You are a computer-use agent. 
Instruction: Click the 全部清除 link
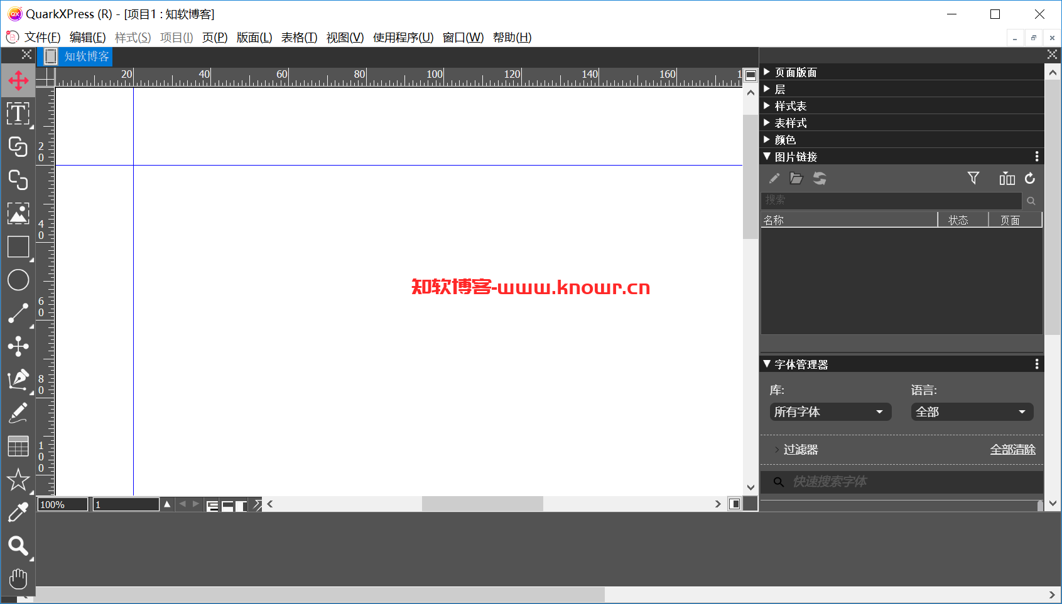point(1012,450)
